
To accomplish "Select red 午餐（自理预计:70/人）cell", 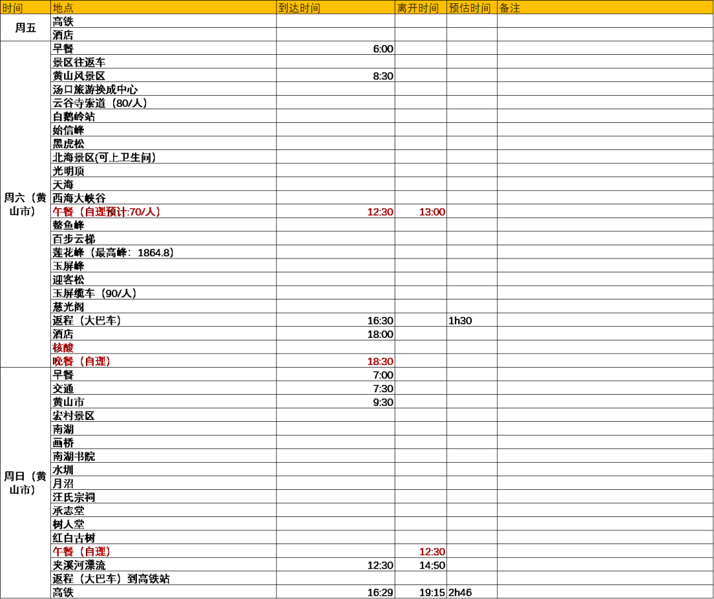I will click(x=163, y=212).
